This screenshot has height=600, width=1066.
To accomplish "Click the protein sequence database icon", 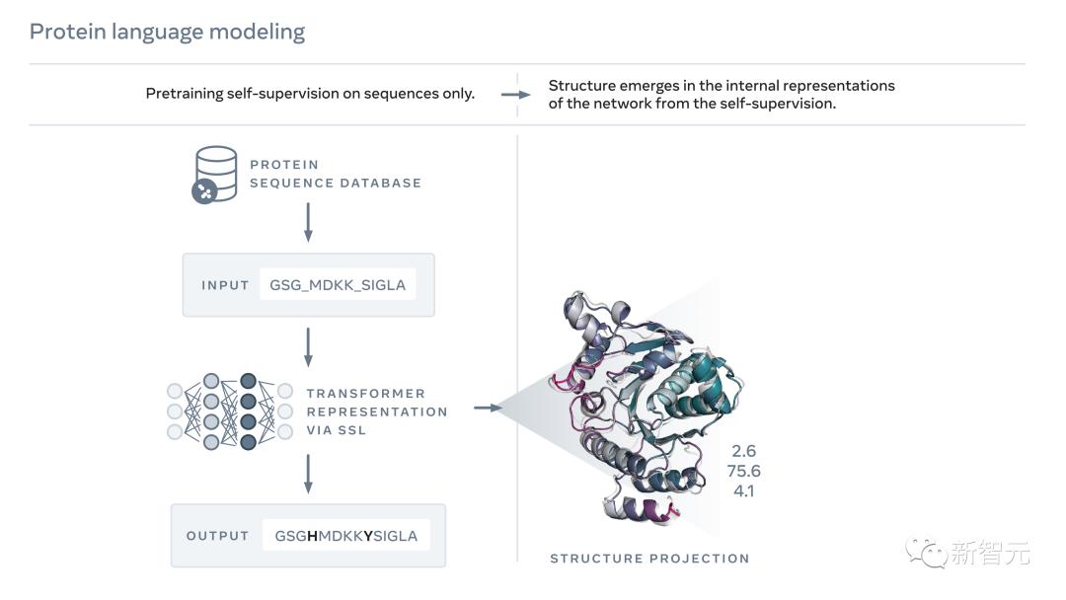I will [x=214, y=175].
